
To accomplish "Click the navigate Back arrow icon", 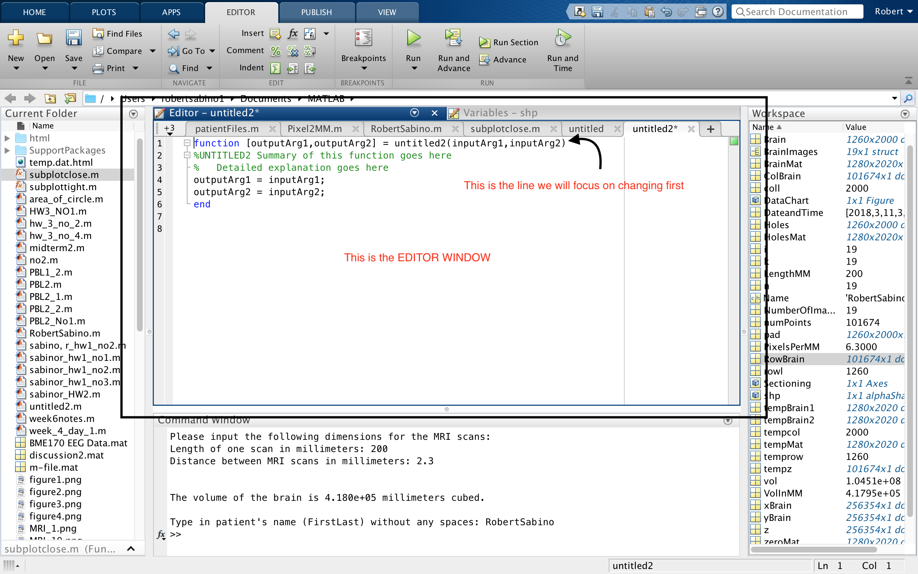I will point(174,33).
